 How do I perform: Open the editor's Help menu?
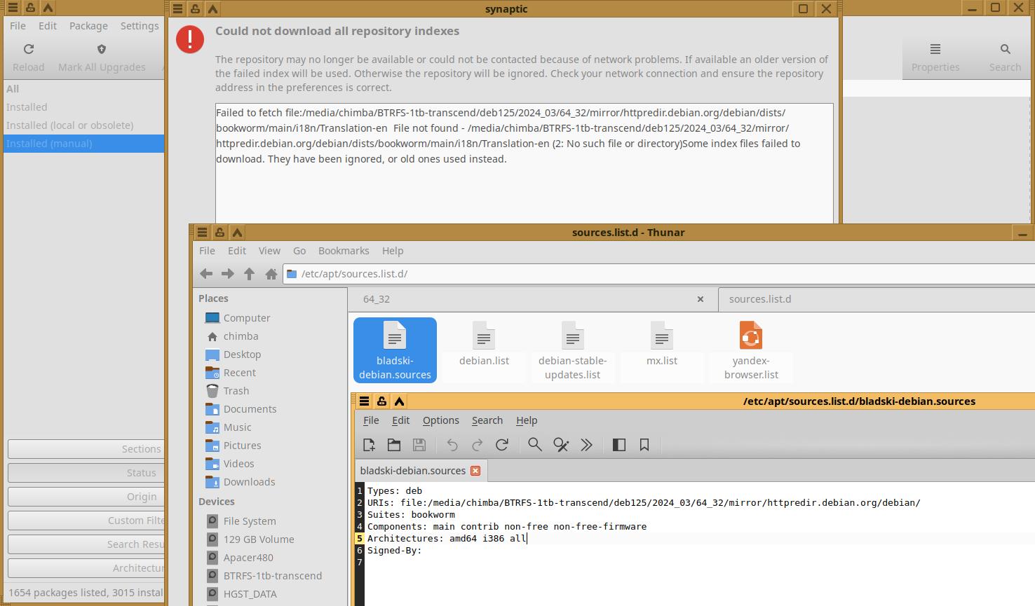pyautogui.click(x=527, y=420)
